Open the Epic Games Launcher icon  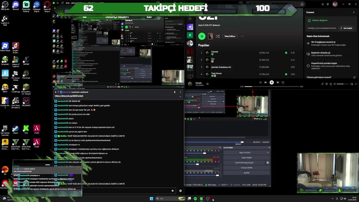tap(5, 130)
